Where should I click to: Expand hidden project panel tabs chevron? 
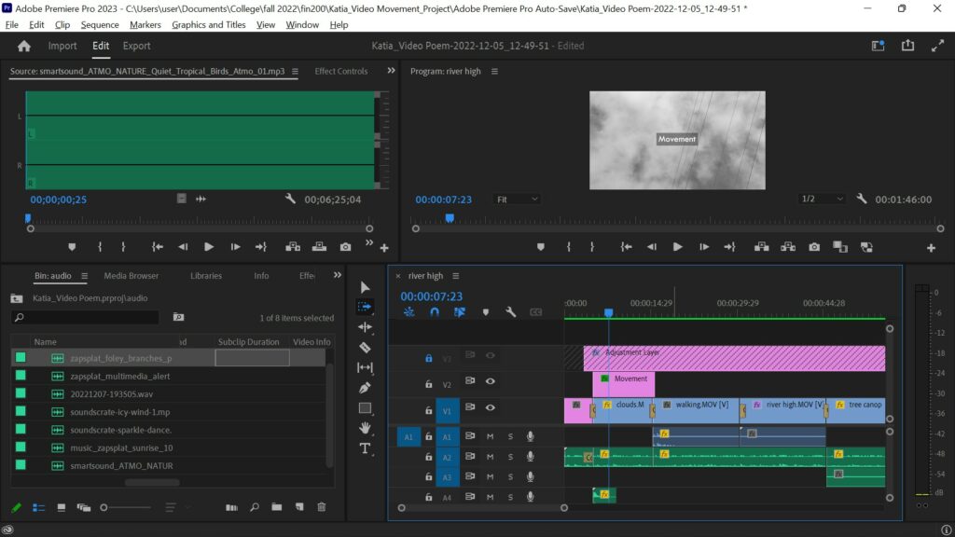338,275
